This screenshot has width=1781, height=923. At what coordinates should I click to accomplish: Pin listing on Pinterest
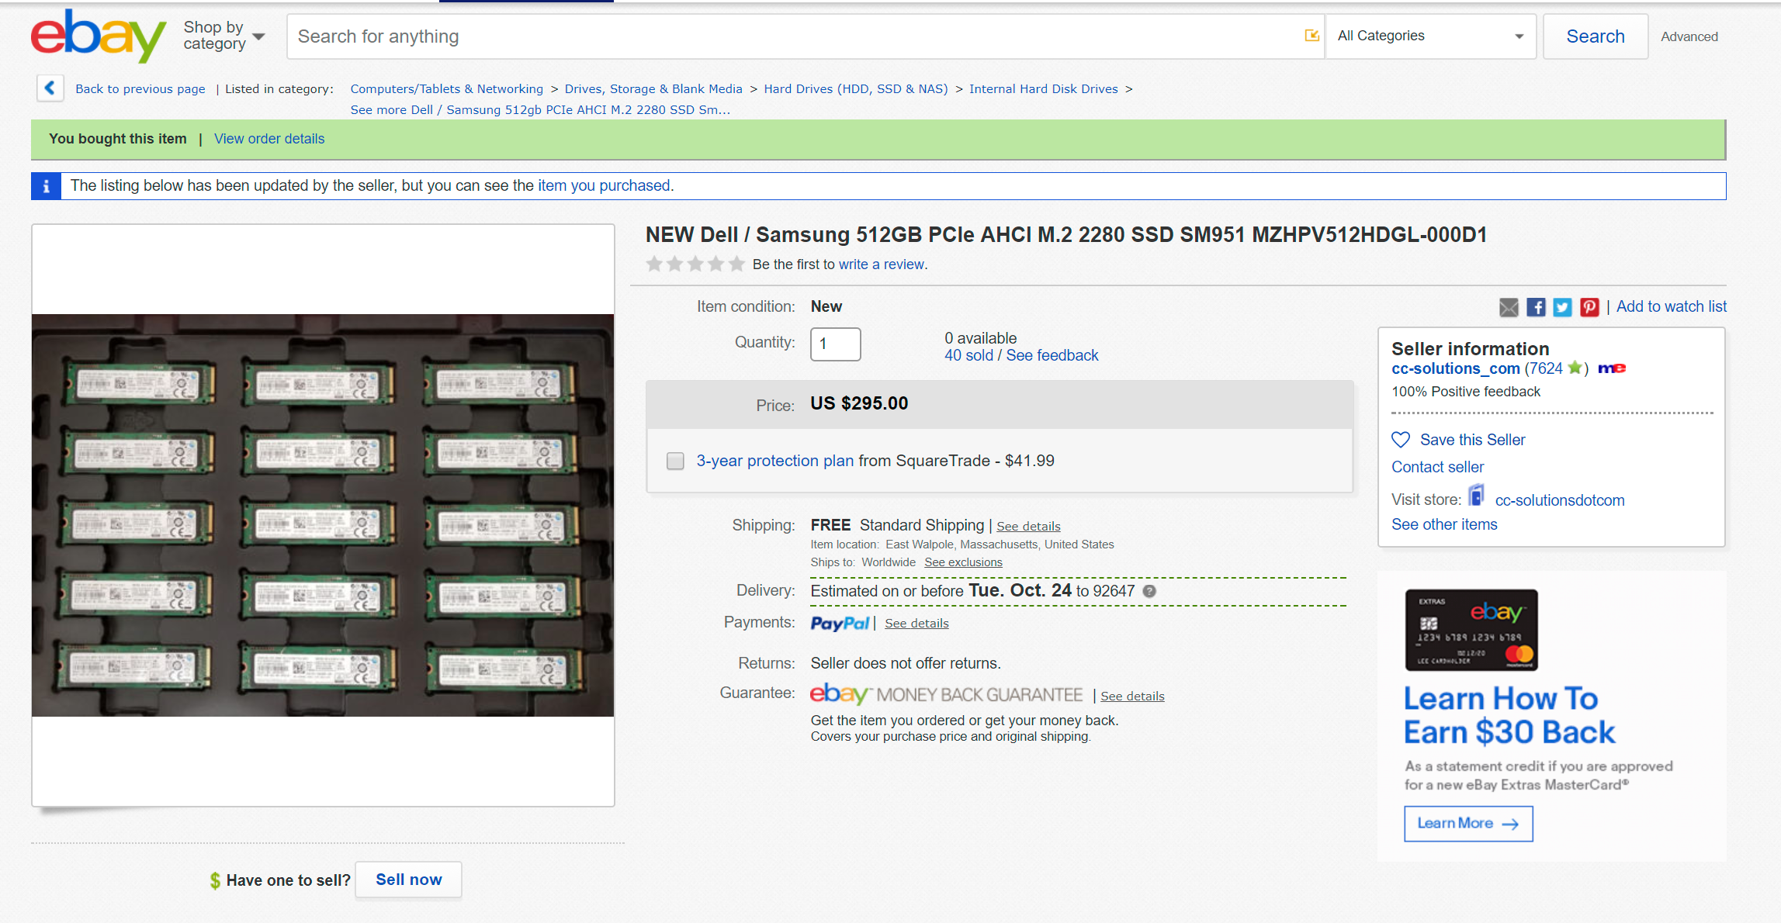coord(1589,307)
